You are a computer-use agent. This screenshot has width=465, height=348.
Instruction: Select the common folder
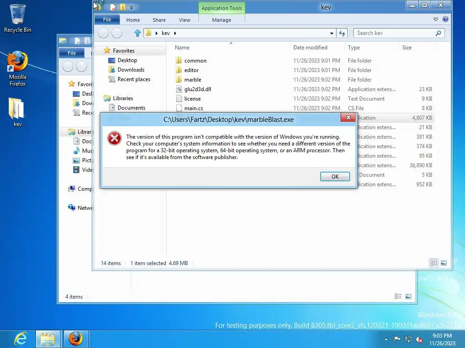click(195, 61)
